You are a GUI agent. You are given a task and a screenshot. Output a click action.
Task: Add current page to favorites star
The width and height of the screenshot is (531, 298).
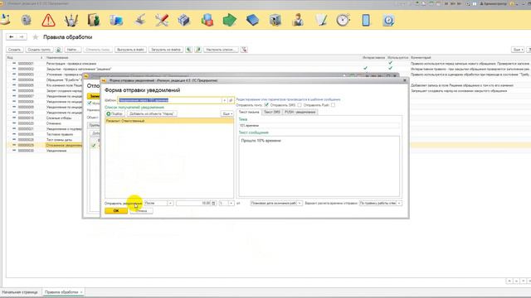[35, 36]
